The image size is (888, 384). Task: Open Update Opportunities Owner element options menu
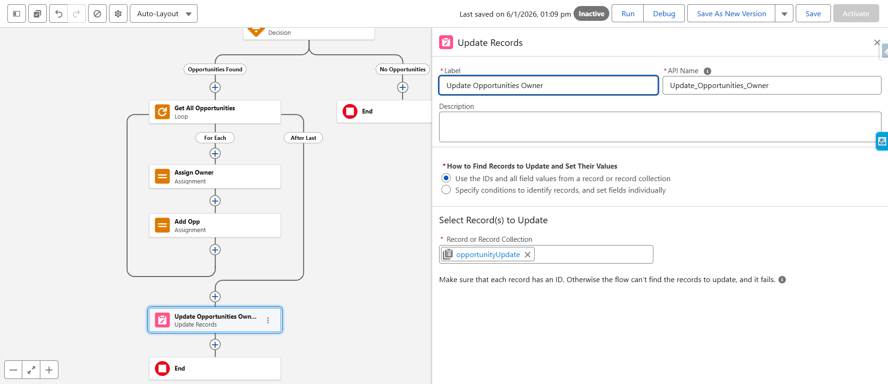point(268,320)
